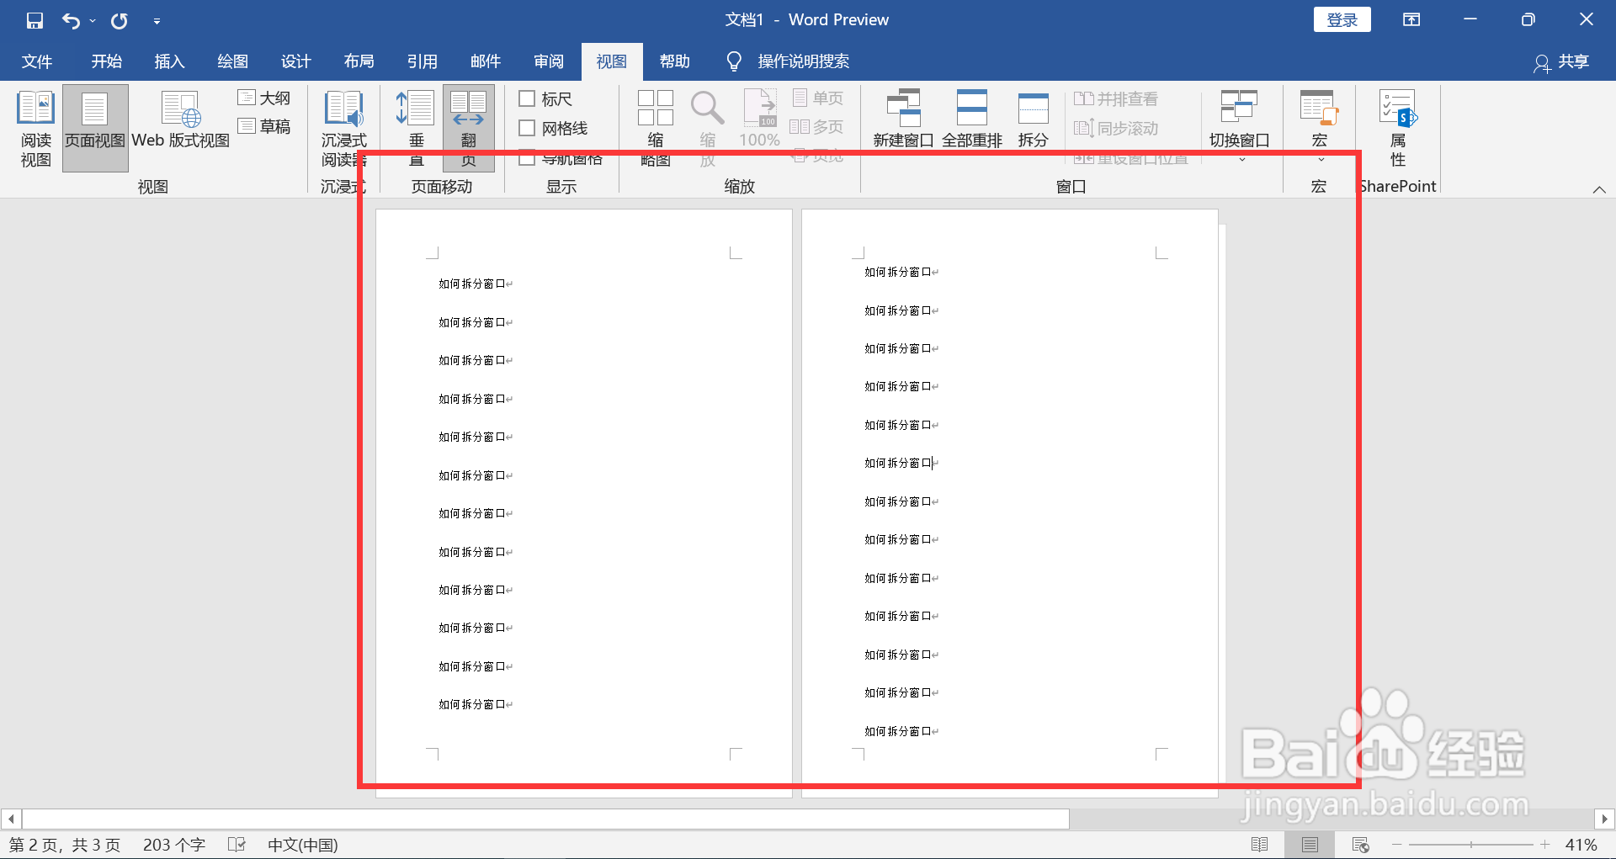
Task: Switch to the 审阅 tab
Action: (549, 61)
